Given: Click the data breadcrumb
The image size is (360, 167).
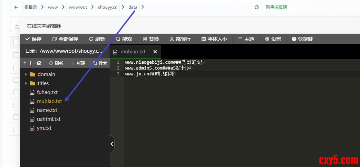Looking at the screenshot, I should click(x=133, y=7).
